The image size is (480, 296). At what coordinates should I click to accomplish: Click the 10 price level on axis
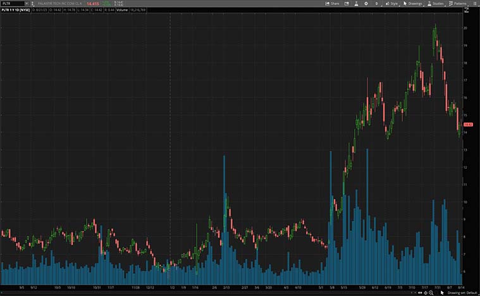(465, 202)
